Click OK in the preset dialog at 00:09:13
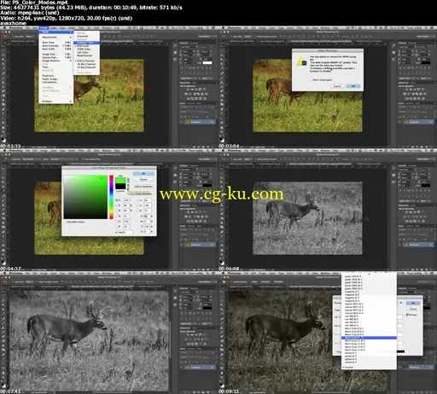Viewport: 437px width, 394px height. pyautogui.click(x=413, y=303)
